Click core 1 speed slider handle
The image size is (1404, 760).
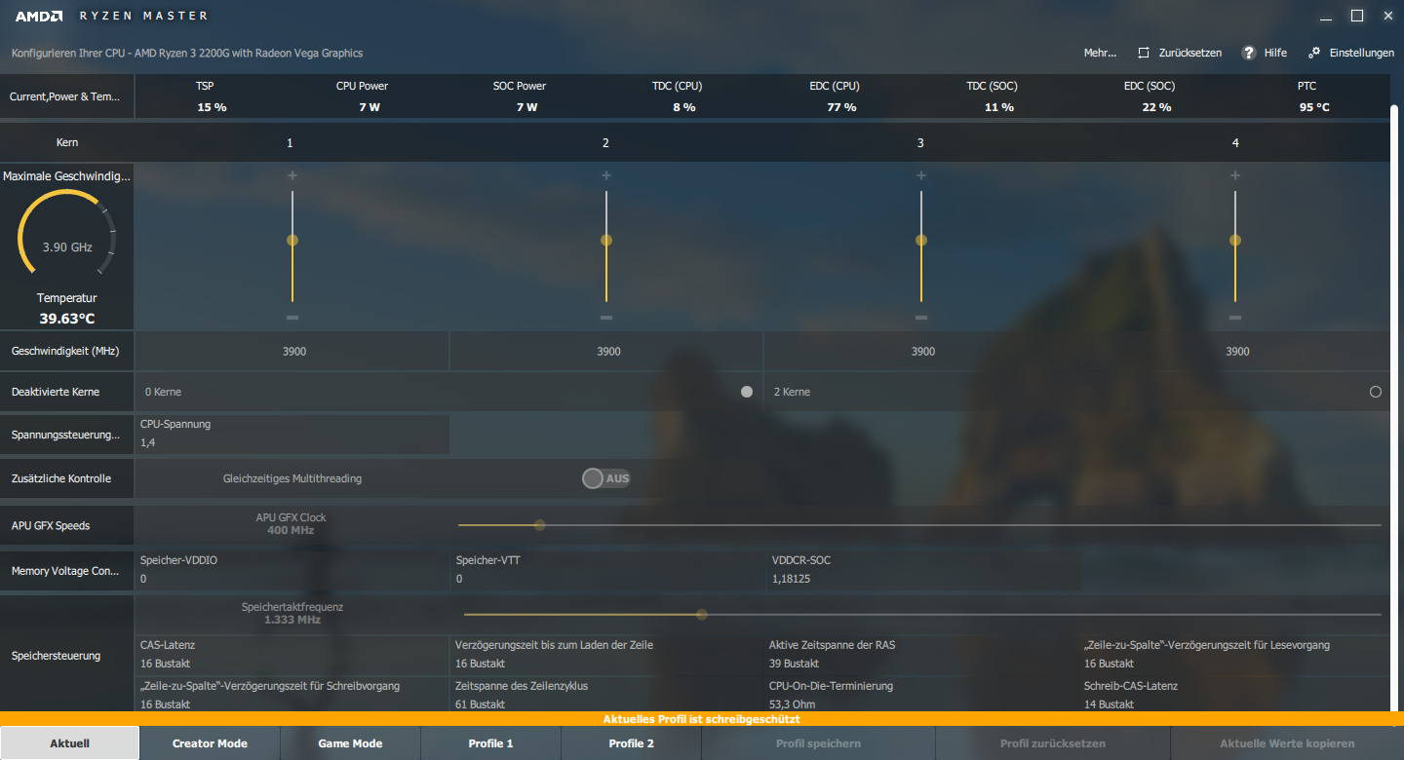[292, 240]
